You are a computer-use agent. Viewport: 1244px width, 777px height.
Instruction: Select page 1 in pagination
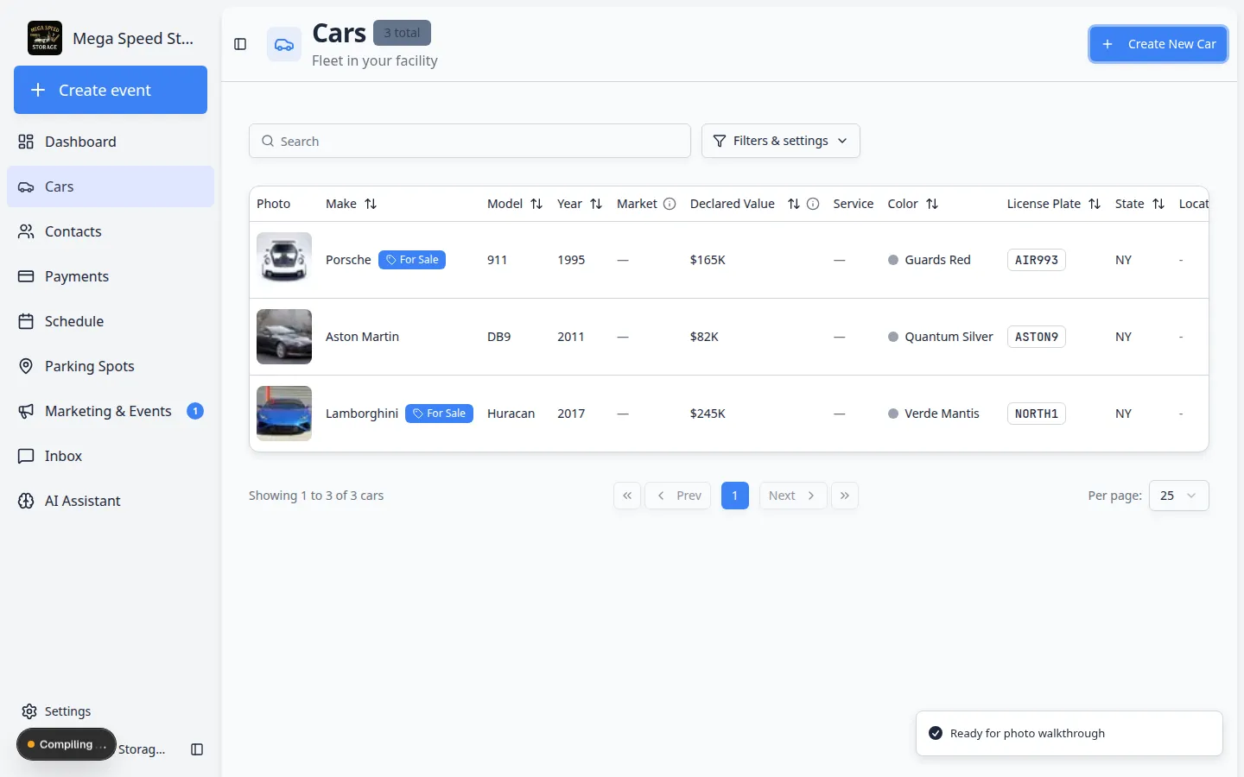735,496
